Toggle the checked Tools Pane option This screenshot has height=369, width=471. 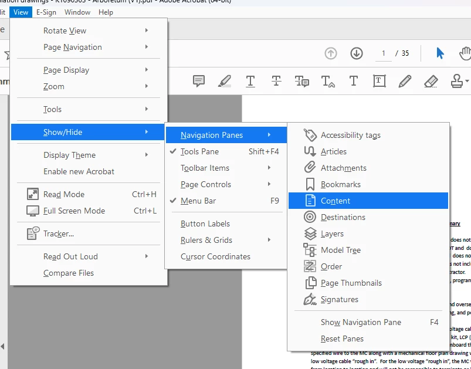pyautogui.click(x=225, y=151)
